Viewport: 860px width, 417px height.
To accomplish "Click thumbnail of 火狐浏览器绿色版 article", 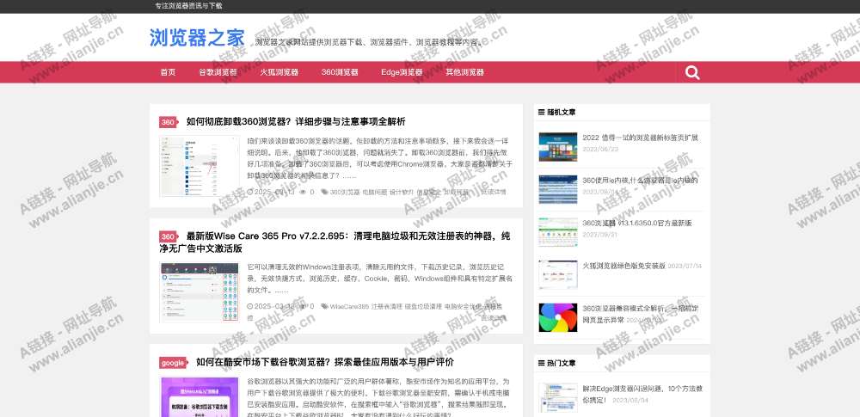I will tap(558, 275).
